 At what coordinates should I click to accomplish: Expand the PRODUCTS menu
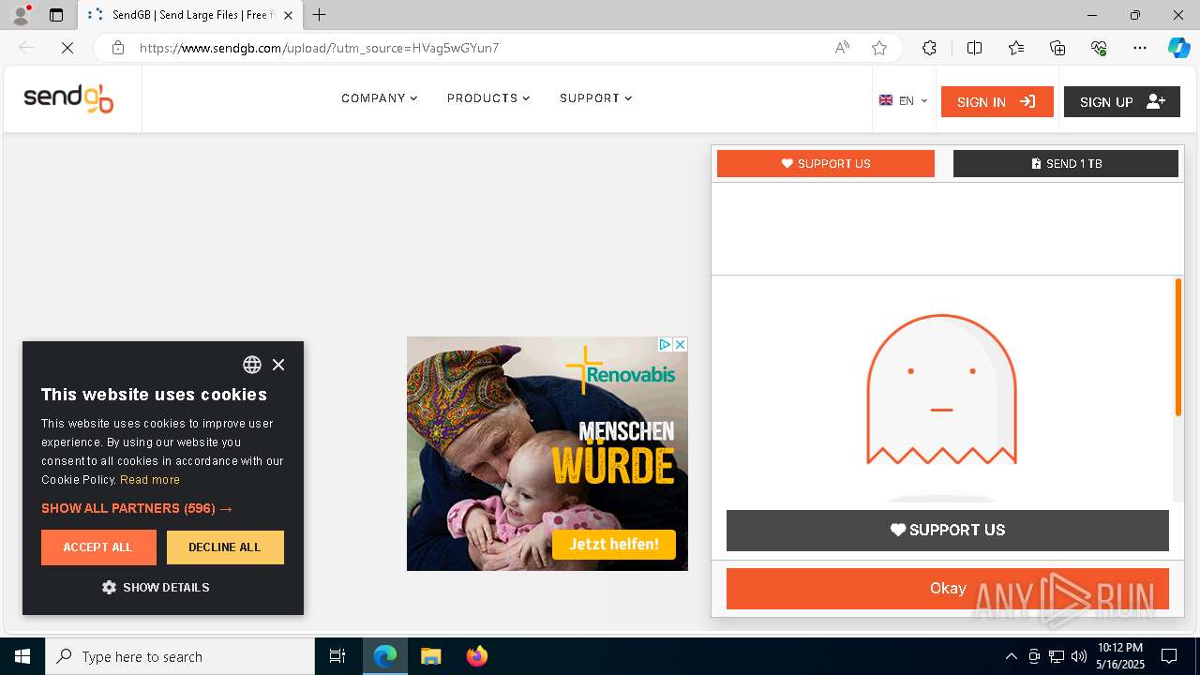[x=488, y=98]
